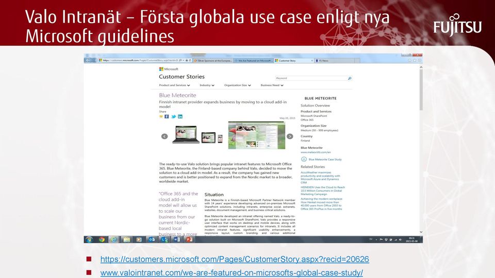
Task: Share the story on Facebook
Action: tap(167, 117)
